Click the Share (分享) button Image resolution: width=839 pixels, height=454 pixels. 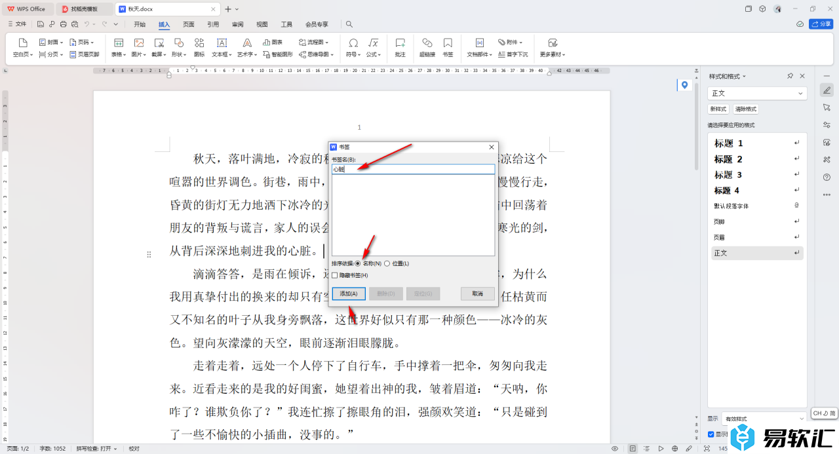coord(821,24)
